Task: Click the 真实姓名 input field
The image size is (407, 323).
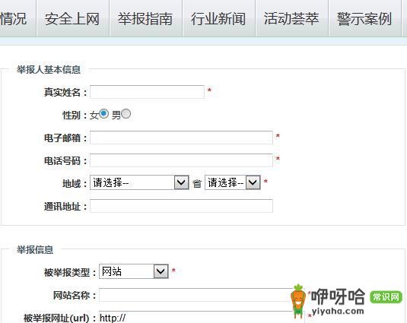Action: [147, 92]
